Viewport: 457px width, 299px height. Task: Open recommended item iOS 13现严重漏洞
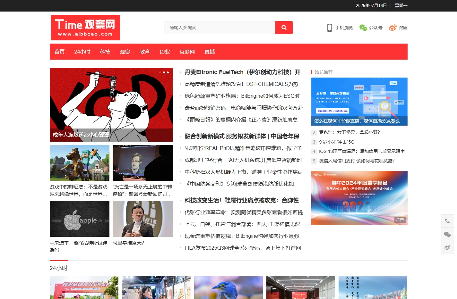point(362,151)
